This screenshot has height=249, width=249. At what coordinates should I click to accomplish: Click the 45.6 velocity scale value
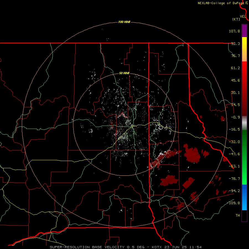pyautogui.click(x=235, y=80)
